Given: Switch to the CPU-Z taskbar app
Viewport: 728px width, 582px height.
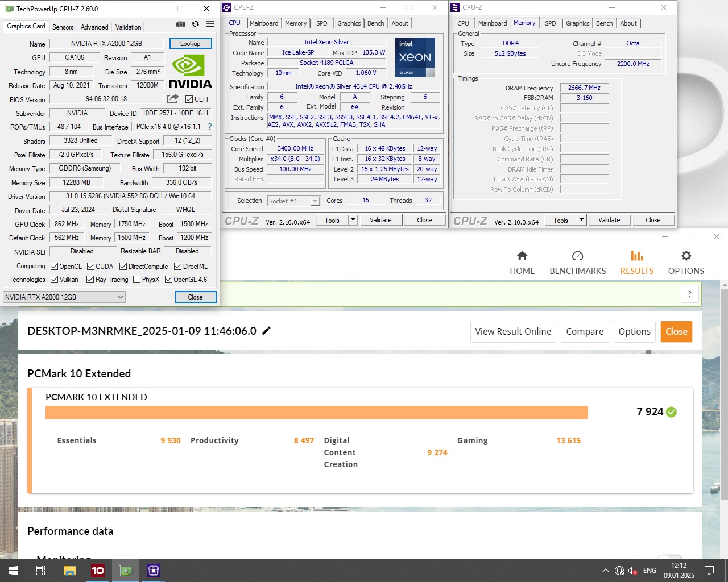Looking at the screenshot, I should tap(153, 571).
